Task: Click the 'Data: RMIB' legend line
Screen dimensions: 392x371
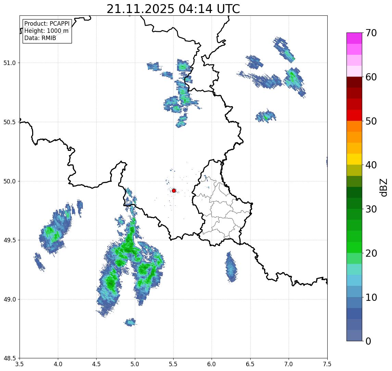Action: (x=40, y=38)
